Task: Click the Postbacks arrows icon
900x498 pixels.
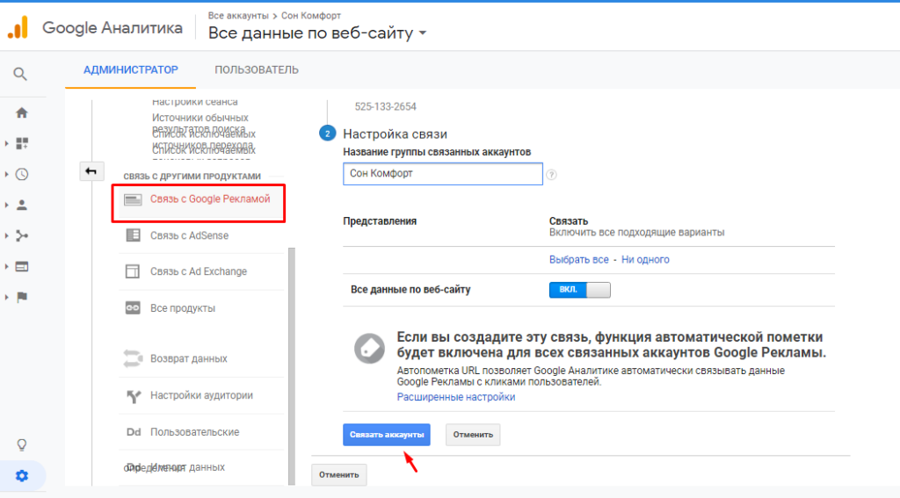Action: (133, 358)
